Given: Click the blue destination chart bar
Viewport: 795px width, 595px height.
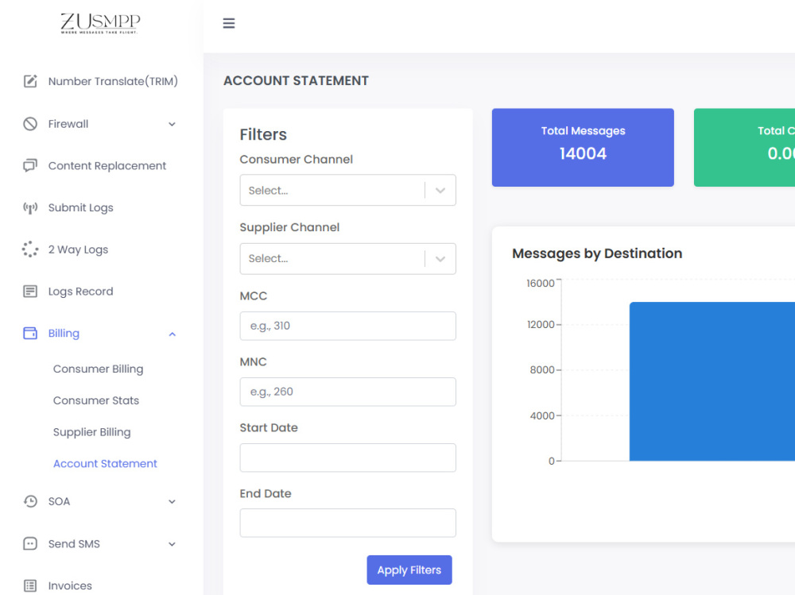Looking at the screenshot, I should [712, 381].
